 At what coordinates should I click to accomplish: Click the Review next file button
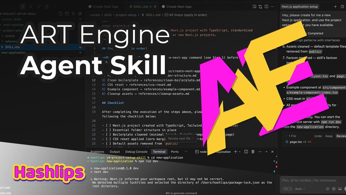[182, 138]
